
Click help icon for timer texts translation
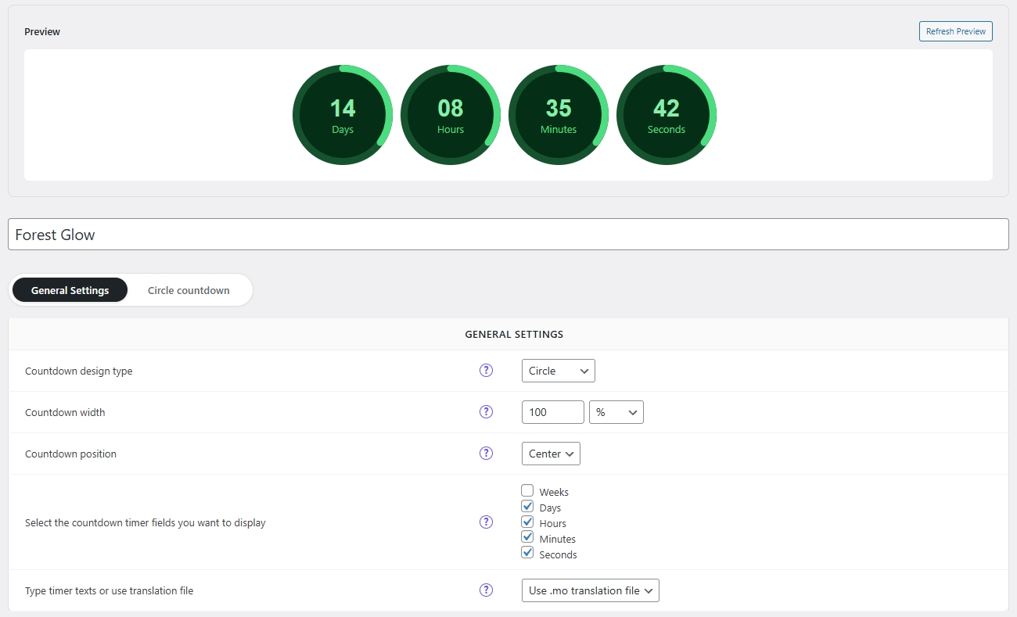click(x=486, y=590)
